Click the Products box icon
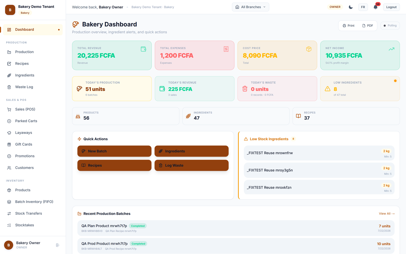Screen dimensions: 406x254 pos(9,190)
